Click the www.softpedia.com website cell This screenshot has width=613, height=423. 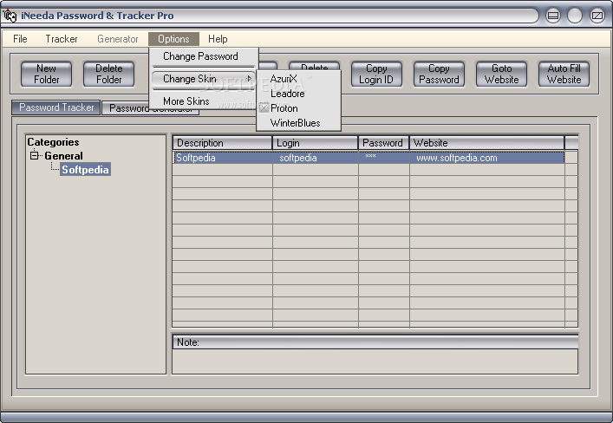pos(487,158)
